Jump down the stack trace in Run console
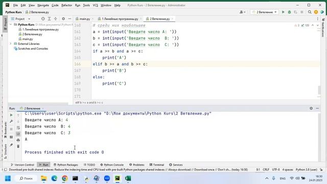 pos(18,121)
